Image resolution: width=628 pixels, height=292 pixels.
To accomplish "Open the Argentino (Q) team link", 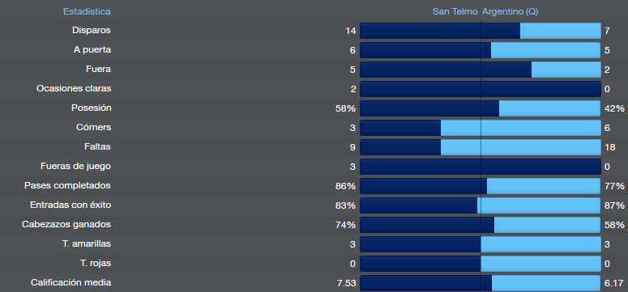I will 511,11.
